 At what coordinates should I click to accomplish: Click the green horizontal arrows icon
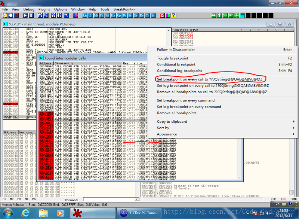coord(213,15)
